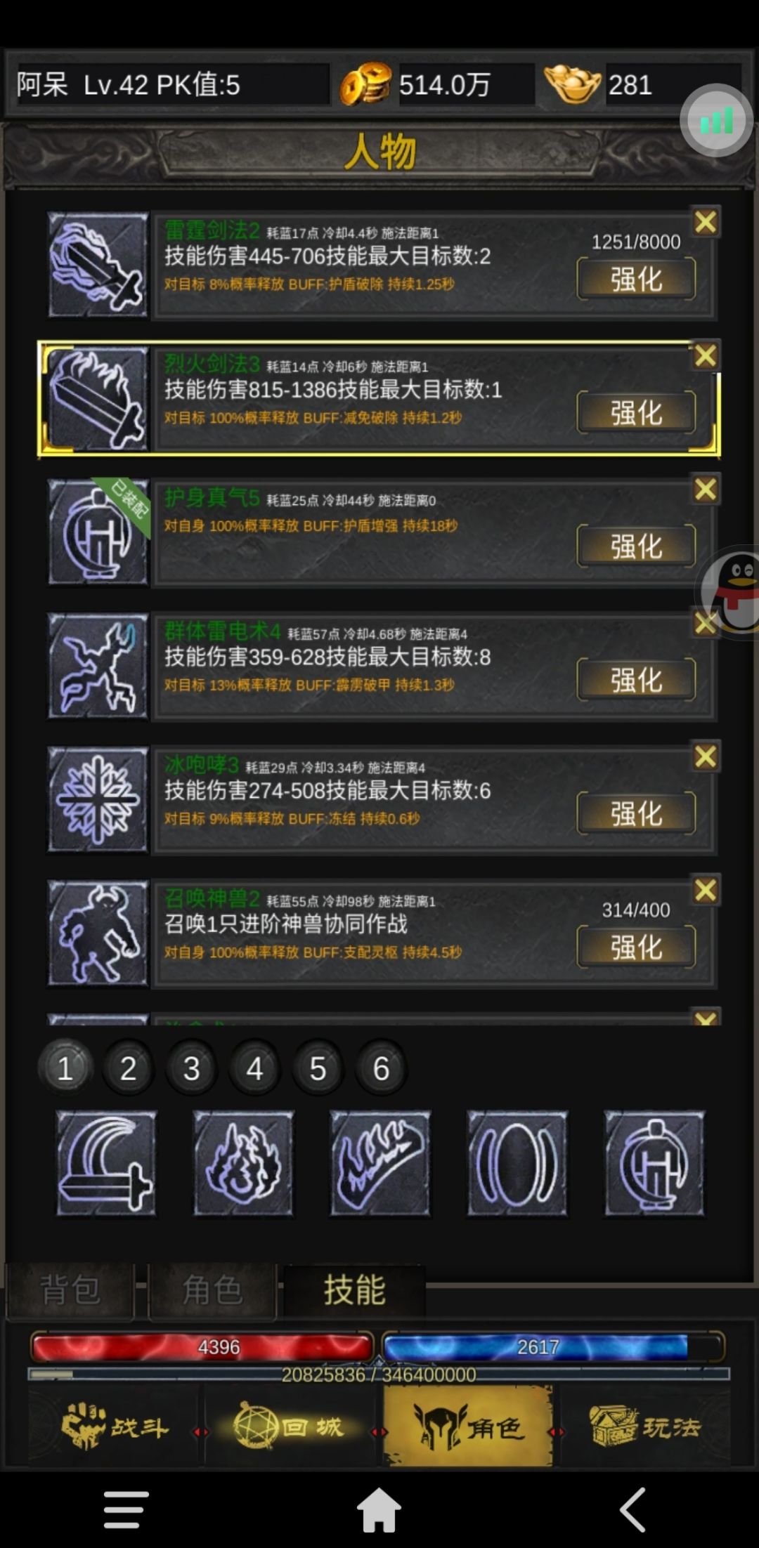
Task: Click 强化 for 护身真气 skill
Action: point(636,546)
